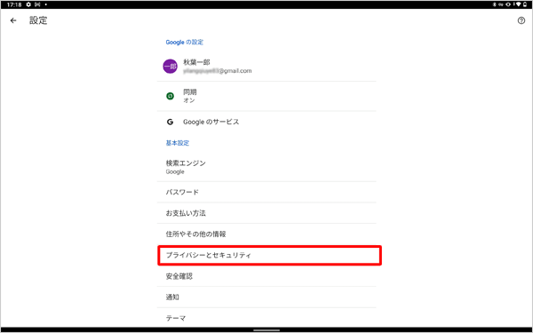Viewport: 533px width, 333px height.
Task: Open the 同期 sync settings
Action: click(266, 96)
